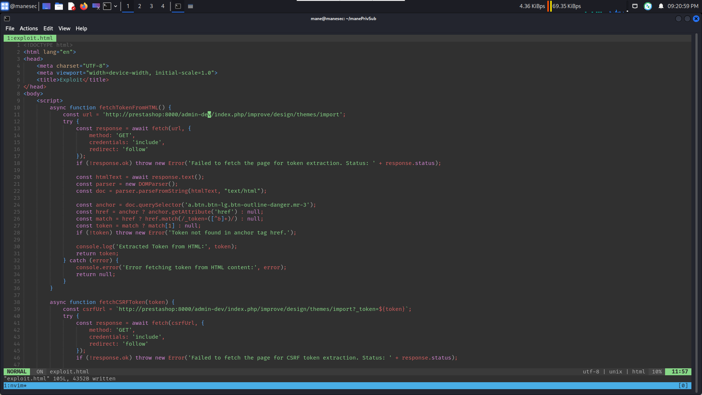702x395 pixels.
Task: Place cursor on fetchTokenFromHTML function name
Action: 129,108
